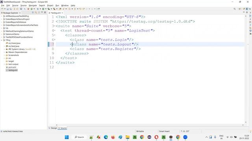
Task: Open the File menu
Action: pyautogui.click(x=3, y=5)
